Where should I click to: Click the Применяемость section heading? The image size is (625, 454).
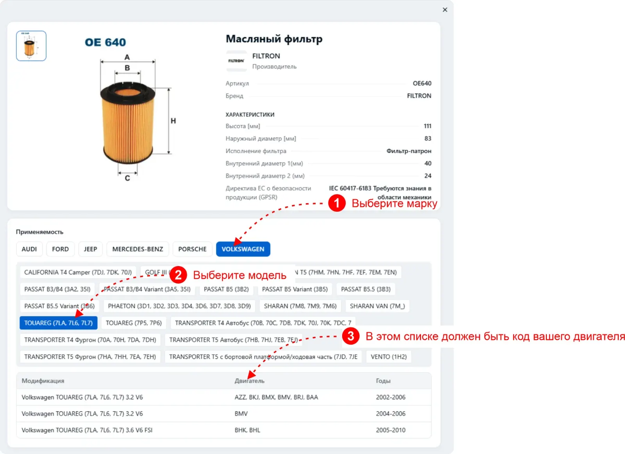tap(39, 232)
